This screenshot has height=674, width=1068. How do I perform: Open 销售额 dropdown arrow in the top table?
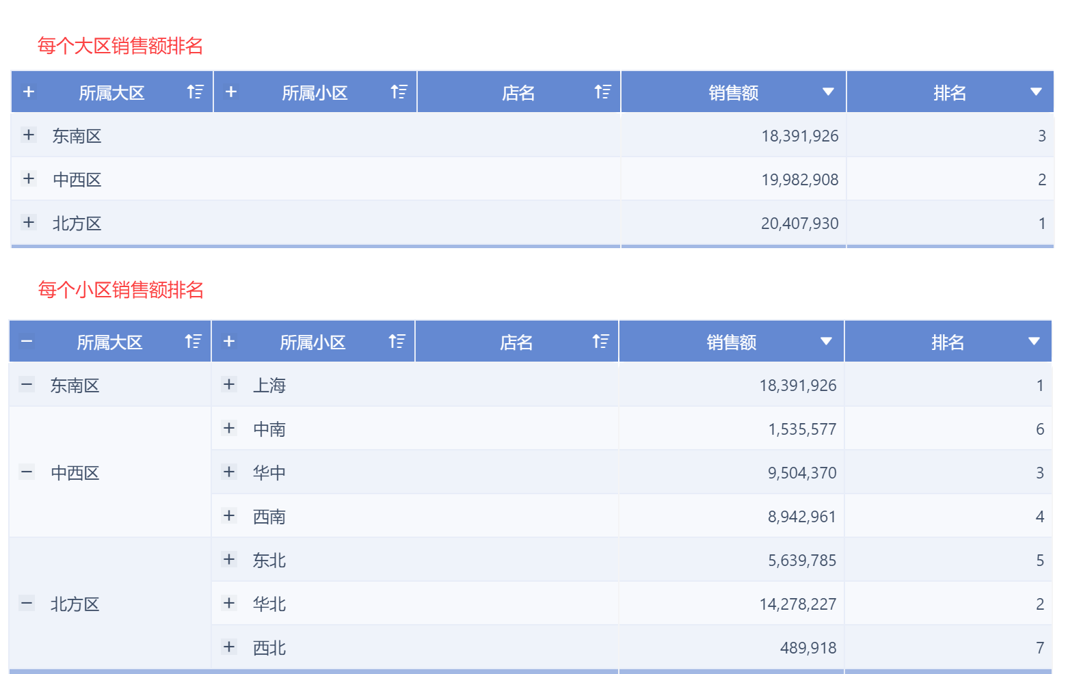pos(828,92)
